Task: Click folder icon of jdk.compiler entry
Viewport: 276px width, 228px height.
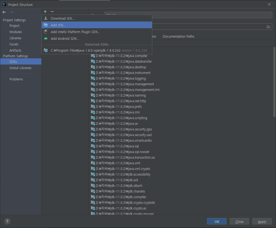Action: point(93,197)
